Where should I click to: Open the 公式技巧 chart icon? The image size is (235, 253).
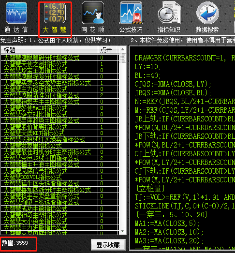pos(131,13)
